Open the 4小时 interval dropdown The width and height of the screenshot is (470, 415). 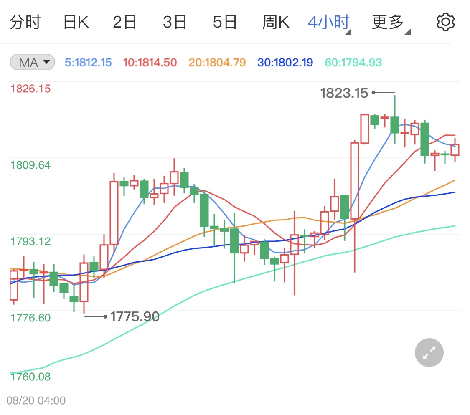click(330, 23)
